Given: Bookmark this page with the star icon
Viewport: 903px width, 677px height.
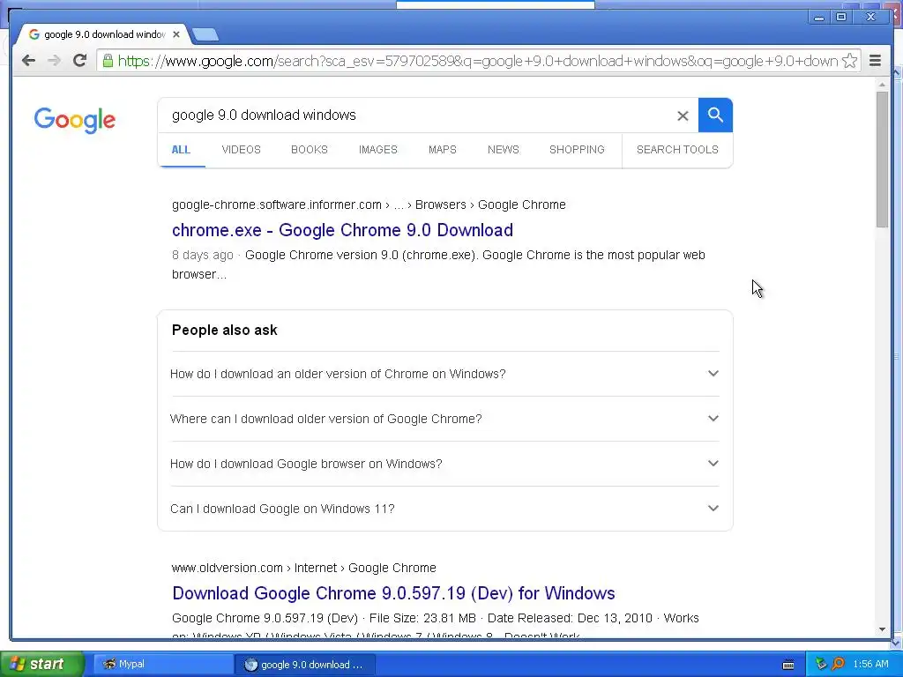Looking at the screenshot, I should tap(849, 61).
